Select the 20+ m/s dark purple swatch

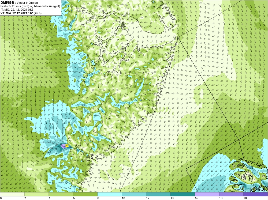tap(256, 194)
